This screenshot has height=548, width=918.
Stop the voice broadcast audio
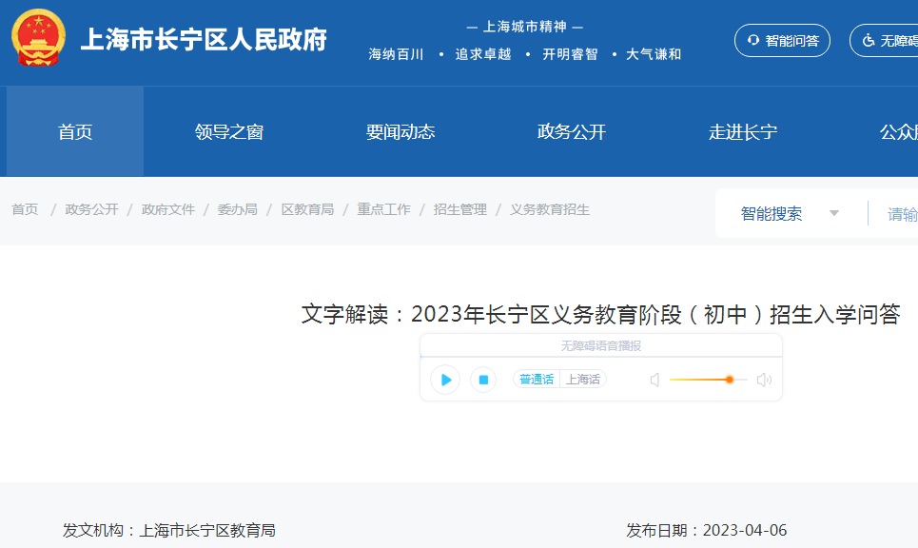(483, 380)
